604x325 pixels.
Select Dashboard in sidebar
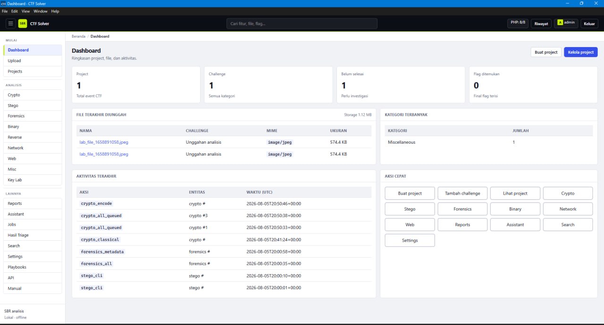[x=33, y=50]
